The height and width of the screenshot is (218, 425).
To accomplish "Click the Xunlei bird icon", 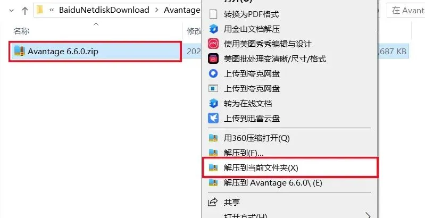I will (x=213, y=118).
